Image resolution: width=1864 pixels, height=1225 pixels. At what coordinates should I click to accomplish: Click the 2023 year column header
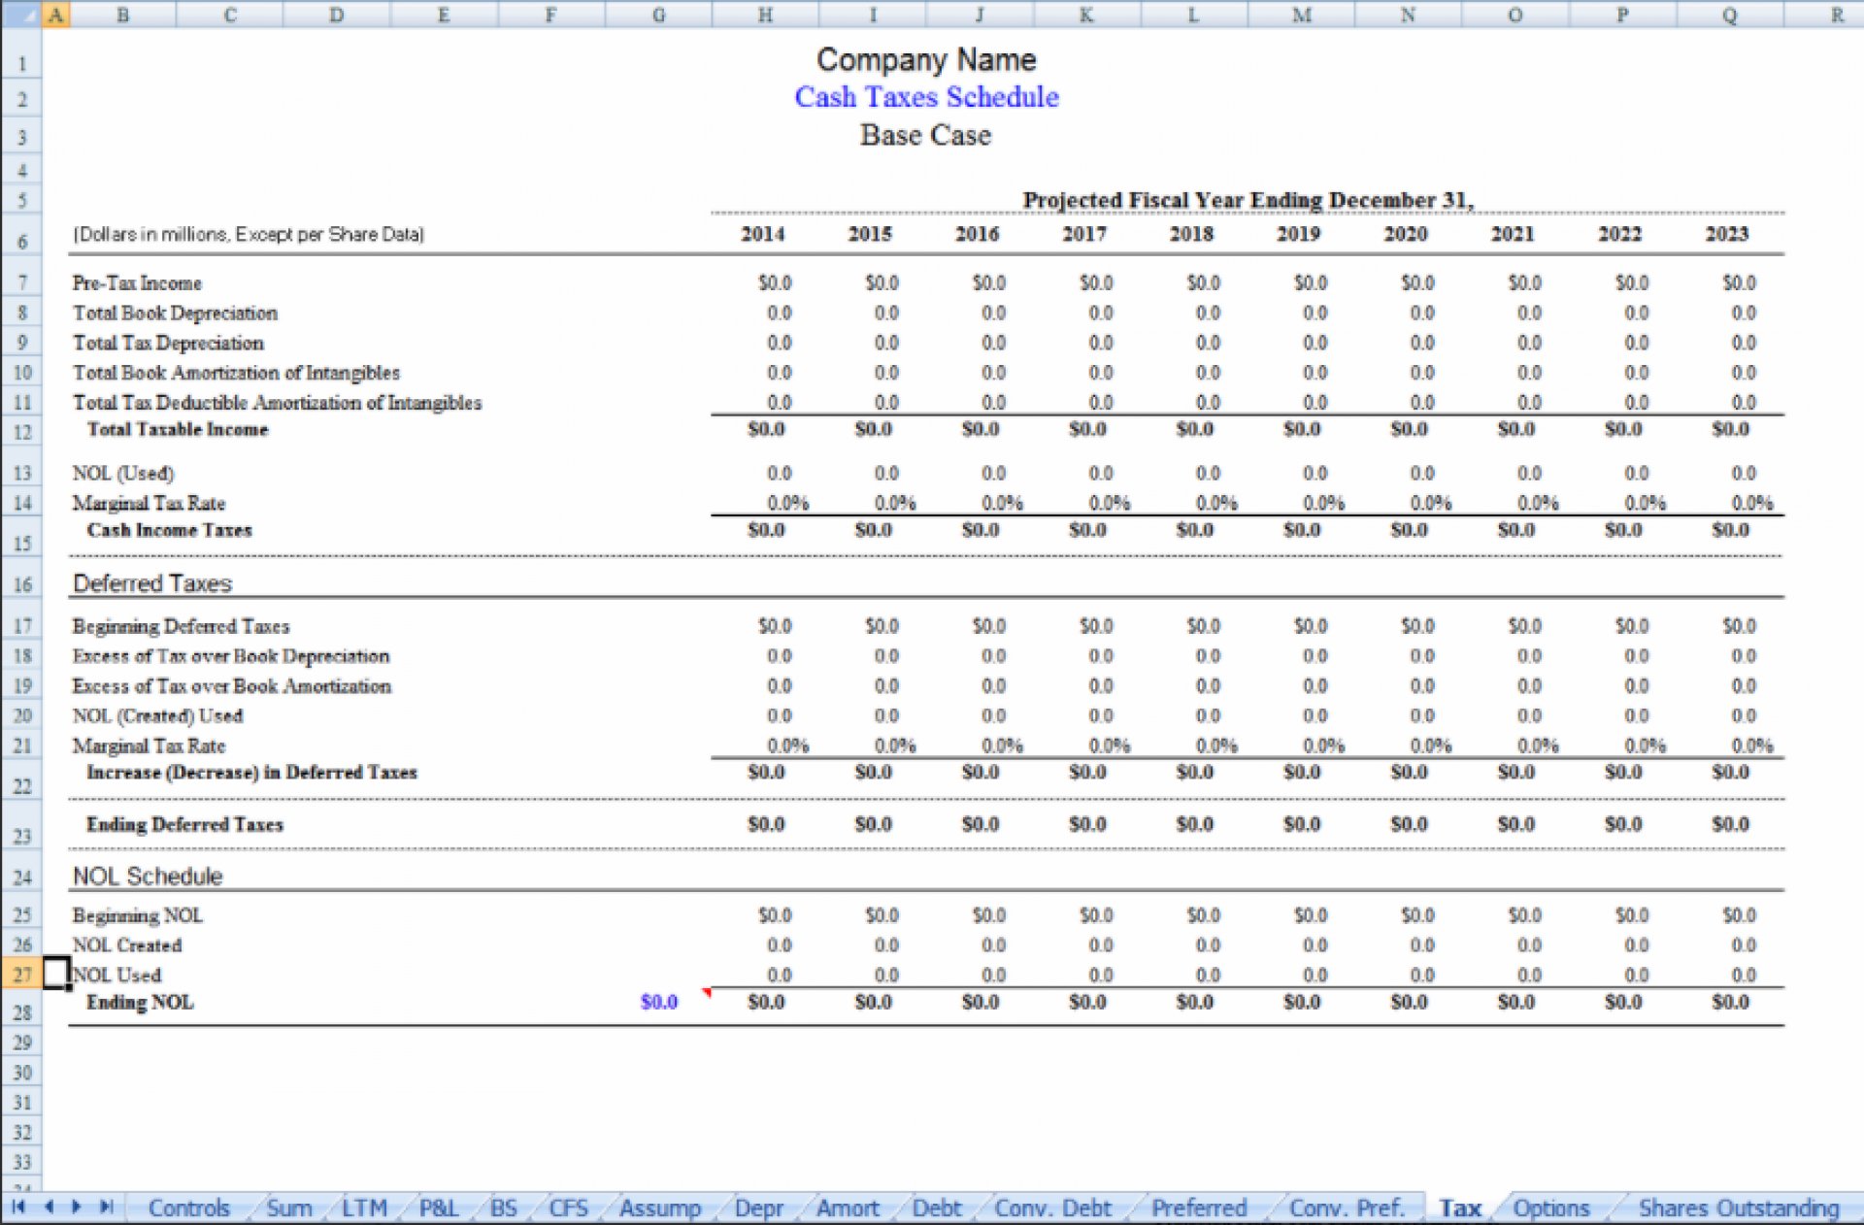(1727, 234)
